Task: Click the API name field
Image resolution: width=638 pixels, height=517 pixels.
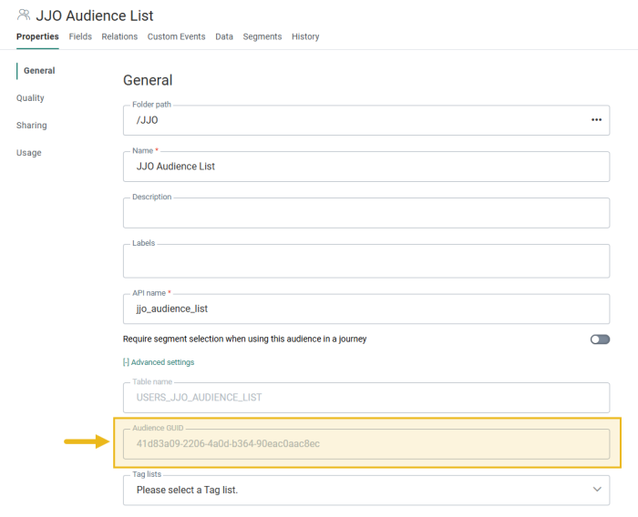Action: (365, 309)
